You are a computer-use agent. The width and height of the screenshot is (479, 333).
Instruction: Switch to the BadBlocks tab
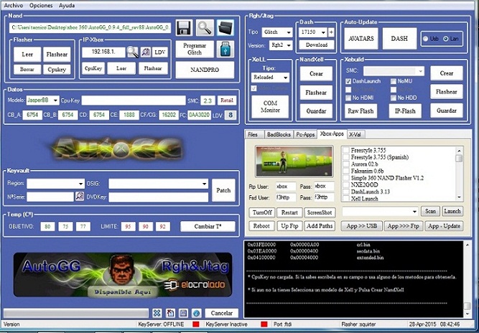(x=279, y=134)
